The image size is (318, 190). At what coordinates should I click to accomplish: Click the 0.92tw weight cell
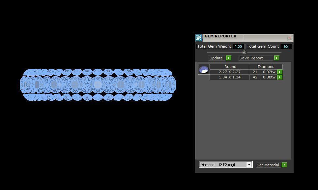tap(269, 72)
